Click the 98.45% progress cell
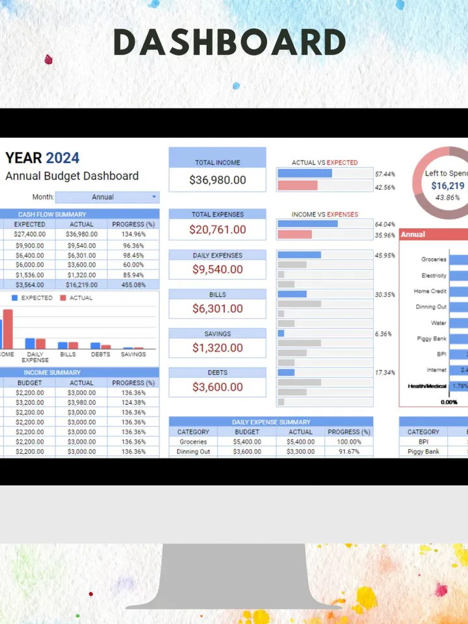 tap(133, 255)
